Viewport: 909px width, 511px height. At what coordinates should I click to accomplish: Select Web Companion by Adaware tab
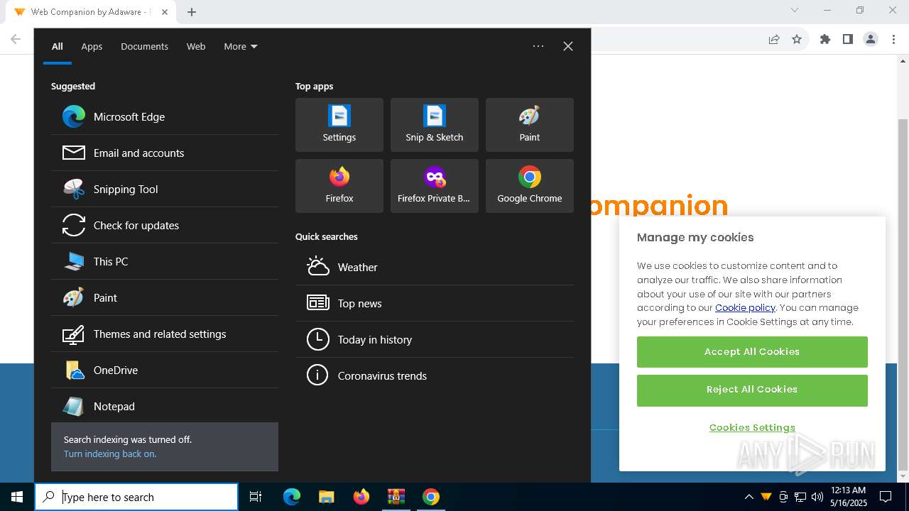(x=91, y=12)
